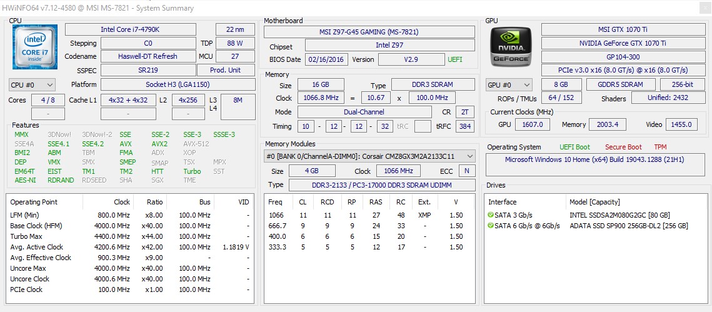The height and width of the screenshot is (312, 712).
Task: Click the BIOS Date field 02/16/2016
Action: pos(327,59)
